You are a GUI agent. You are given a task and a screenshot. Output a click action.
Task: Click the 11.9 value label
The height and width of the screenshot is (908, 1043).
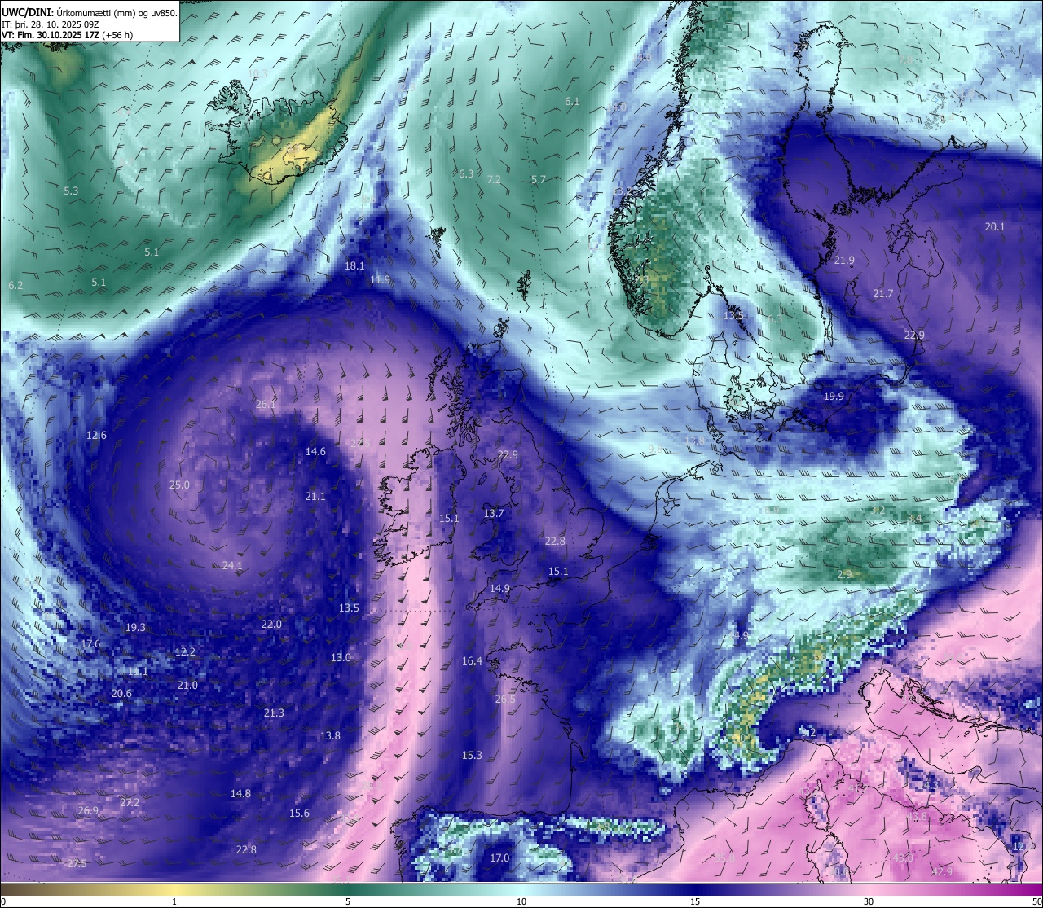(x=380, y=279)
